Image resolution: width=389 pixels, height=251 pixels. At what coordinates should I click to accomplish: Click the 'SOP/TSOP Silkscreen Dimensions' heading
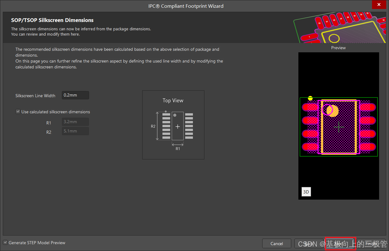point(52,20)
